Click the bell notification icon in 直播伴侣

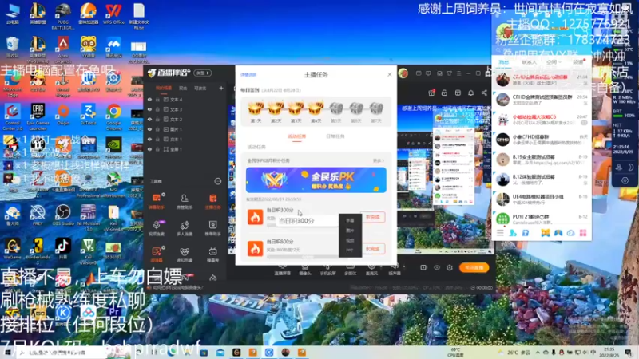click(470, 93)
